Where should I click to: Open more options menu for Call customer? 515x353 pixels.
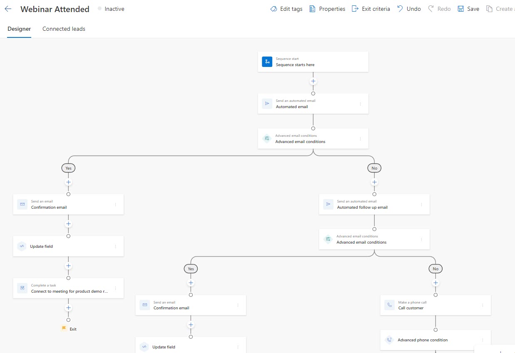pyautogui.click(x=483, y=305)
